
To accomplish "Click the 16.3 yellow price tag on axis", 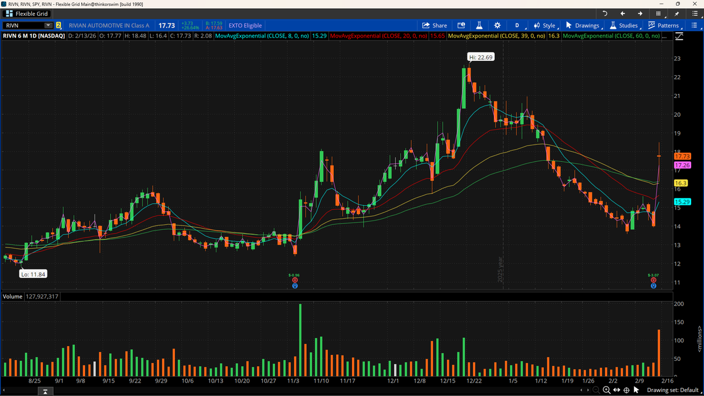I will (682, 183).
